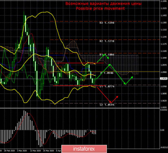Select the 20 Feb 2020 date label
Screen dimensions: 168x153
(x=9, y=151)
